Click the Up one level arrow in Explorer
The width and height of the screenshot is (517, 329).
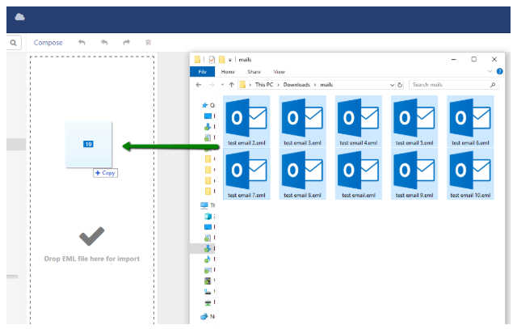coord(232,84)
